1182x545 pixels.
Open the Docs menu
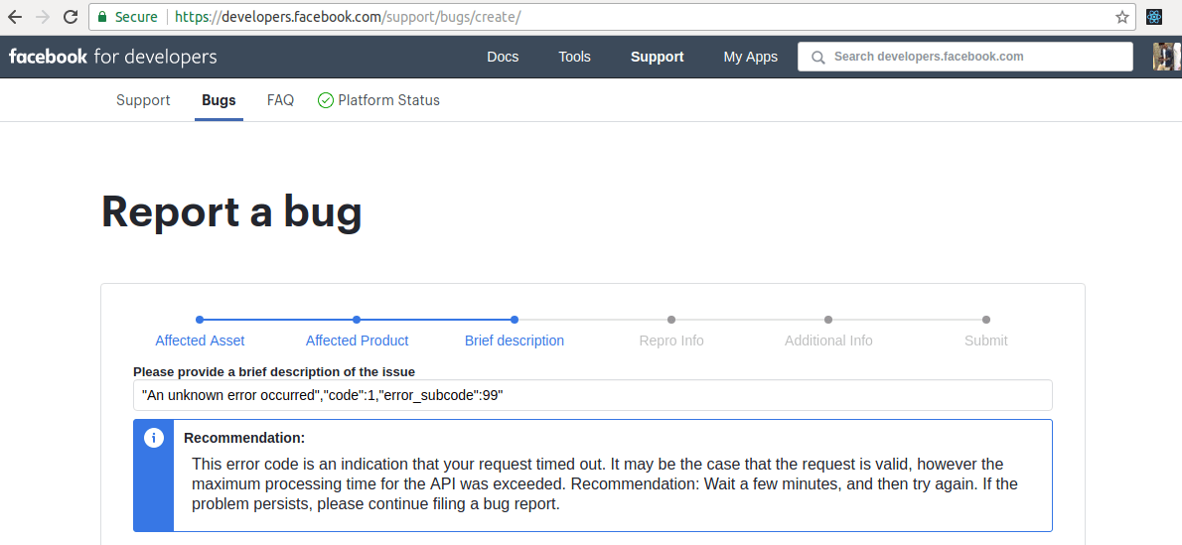pyautogui.click(x=503, y=57)
